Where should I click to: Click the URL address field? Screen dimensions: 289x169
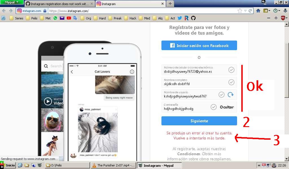coord(142,11)
